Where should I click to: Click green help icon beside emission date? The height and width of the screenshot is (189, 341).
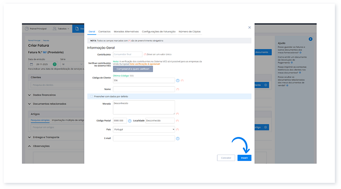pos(55,64)
